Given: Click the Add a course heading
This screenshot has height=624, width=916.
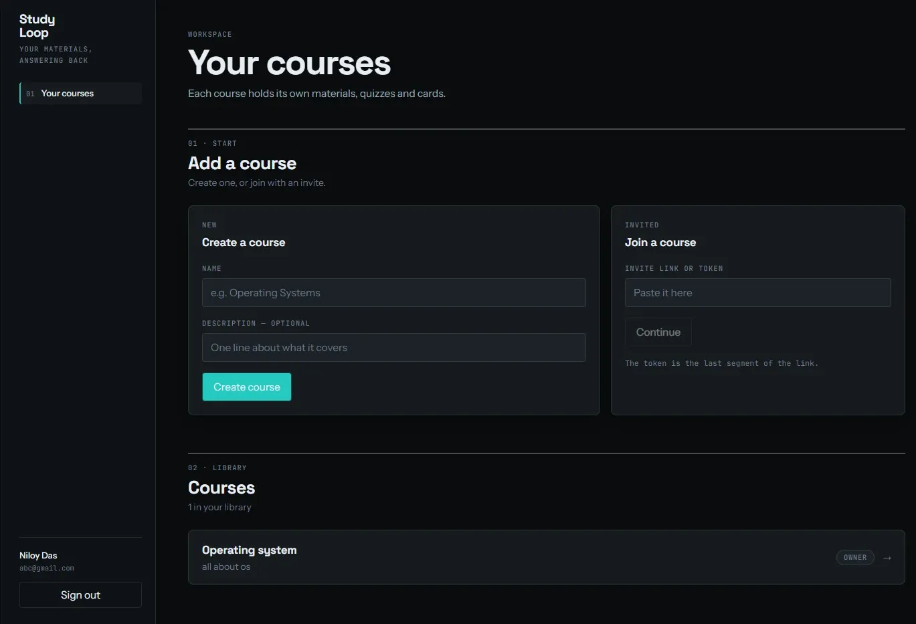Looking at the screenshot, I should pos(242,163).
